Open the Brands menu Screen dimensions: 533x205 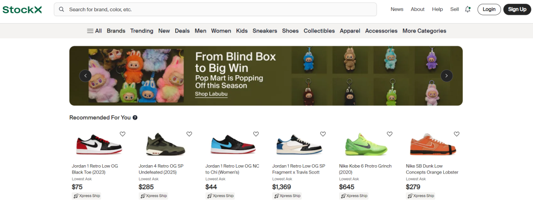[116, 31]
